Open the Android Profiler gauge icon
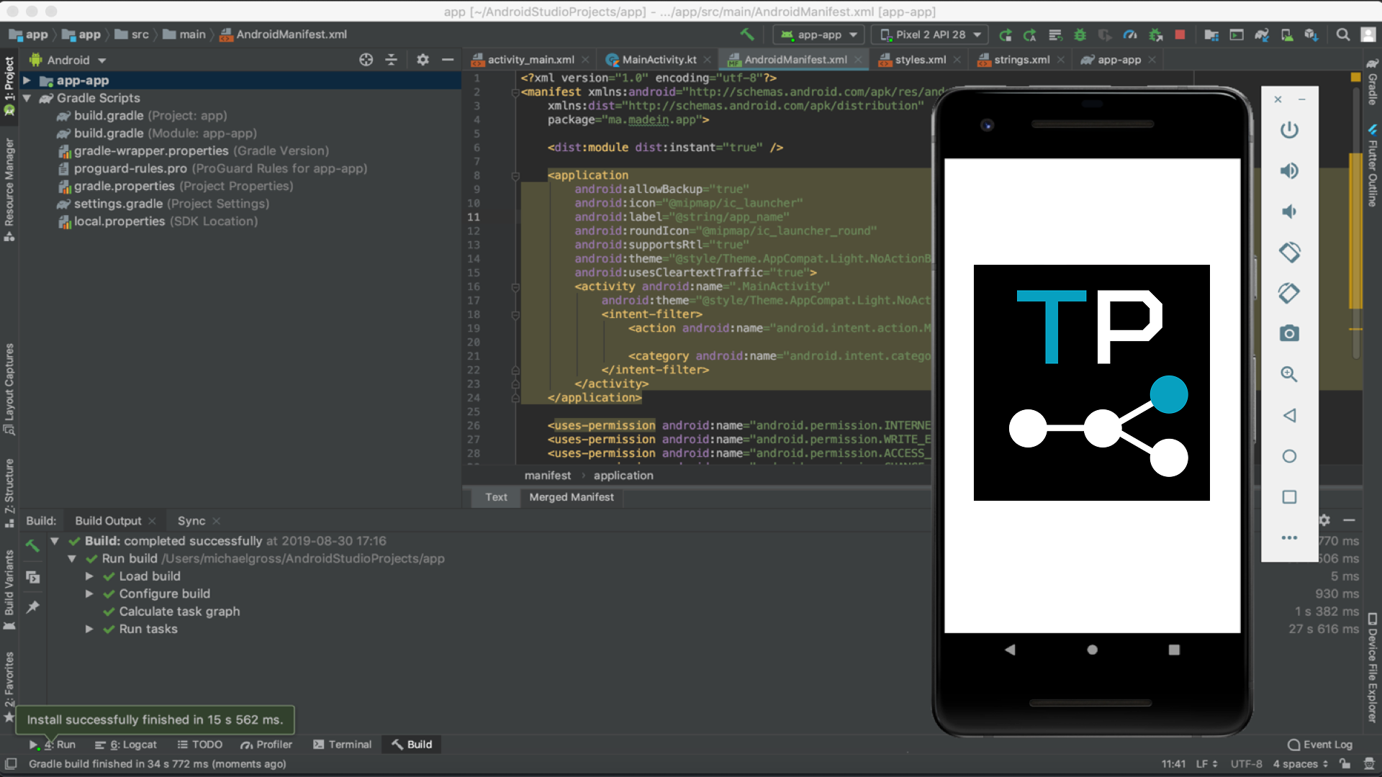Screen dimensions: 1382x777 [x=1130, y=35]
